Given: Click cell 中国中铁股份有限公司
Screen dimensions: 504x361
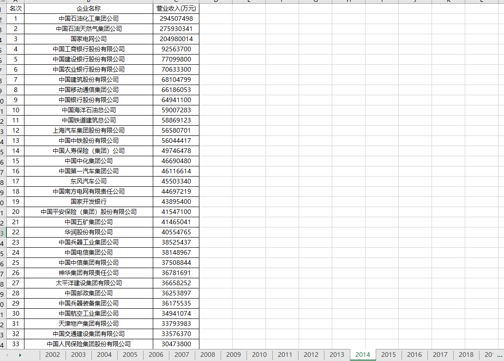Looking at the screenshot, I should 89,141.
